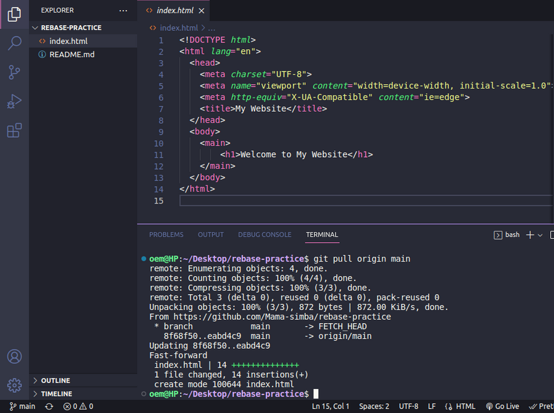Click Ln 15, Col 1 cursor position

tap(331, 406)
